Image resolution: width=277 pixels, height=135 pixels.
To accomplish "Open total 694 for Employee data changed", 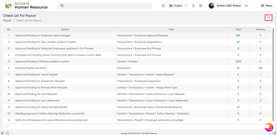I will (x=238, y=36).
